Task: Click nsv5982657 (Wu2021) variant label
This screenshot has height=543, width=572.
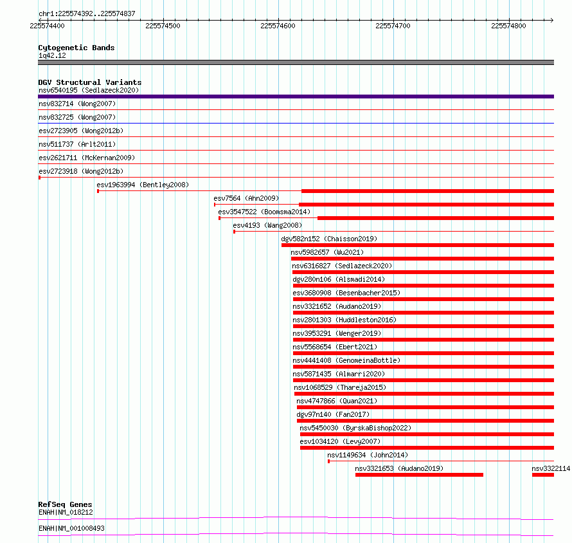Action: (x=327, y=252)
